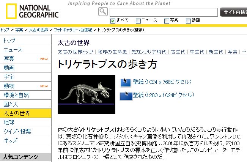Uncheck the すべて checkbox

tap(113, 21)
